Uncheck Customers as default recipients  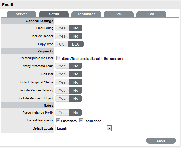pos(58,121)
